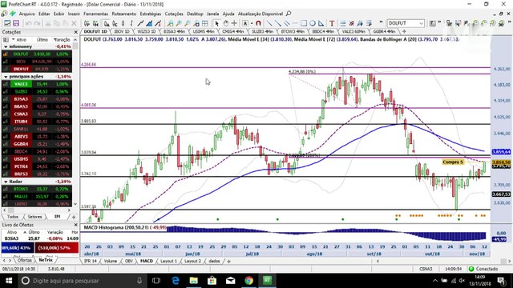Select the VALE3 row in quotes list
The height and width of the screenshot is (288, 513).
(x=37, y=84)
